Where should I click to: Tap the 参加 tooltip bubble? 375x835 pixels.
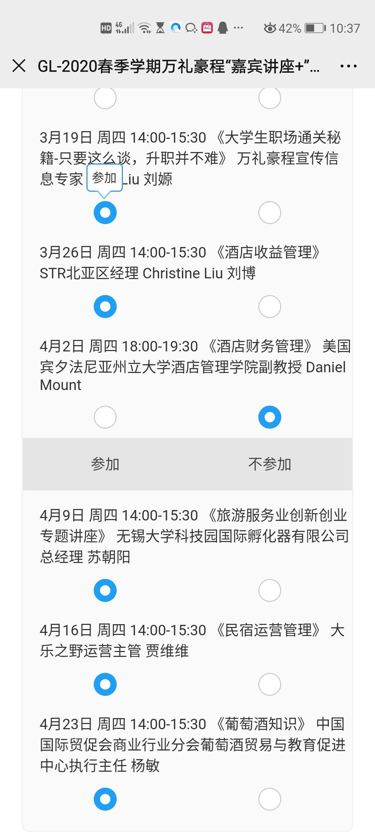[104, 178]
